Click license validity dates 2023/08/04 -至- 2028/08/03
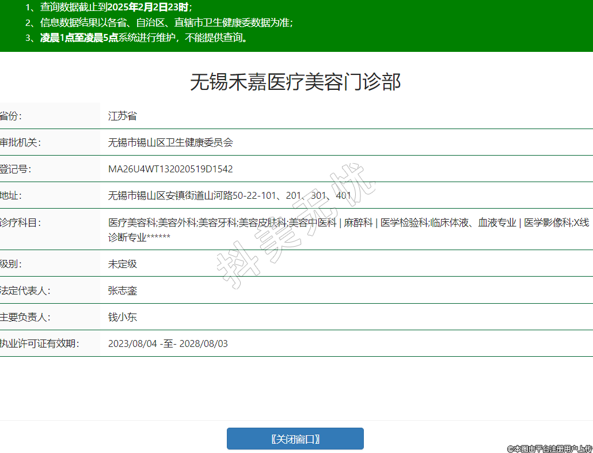The image size is (593, 453). 168,343
